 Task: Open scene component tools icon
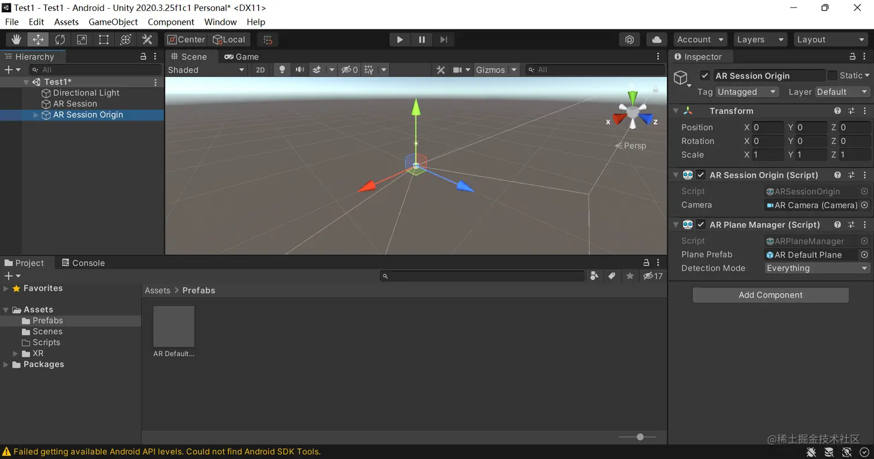(x=440, y=70)
